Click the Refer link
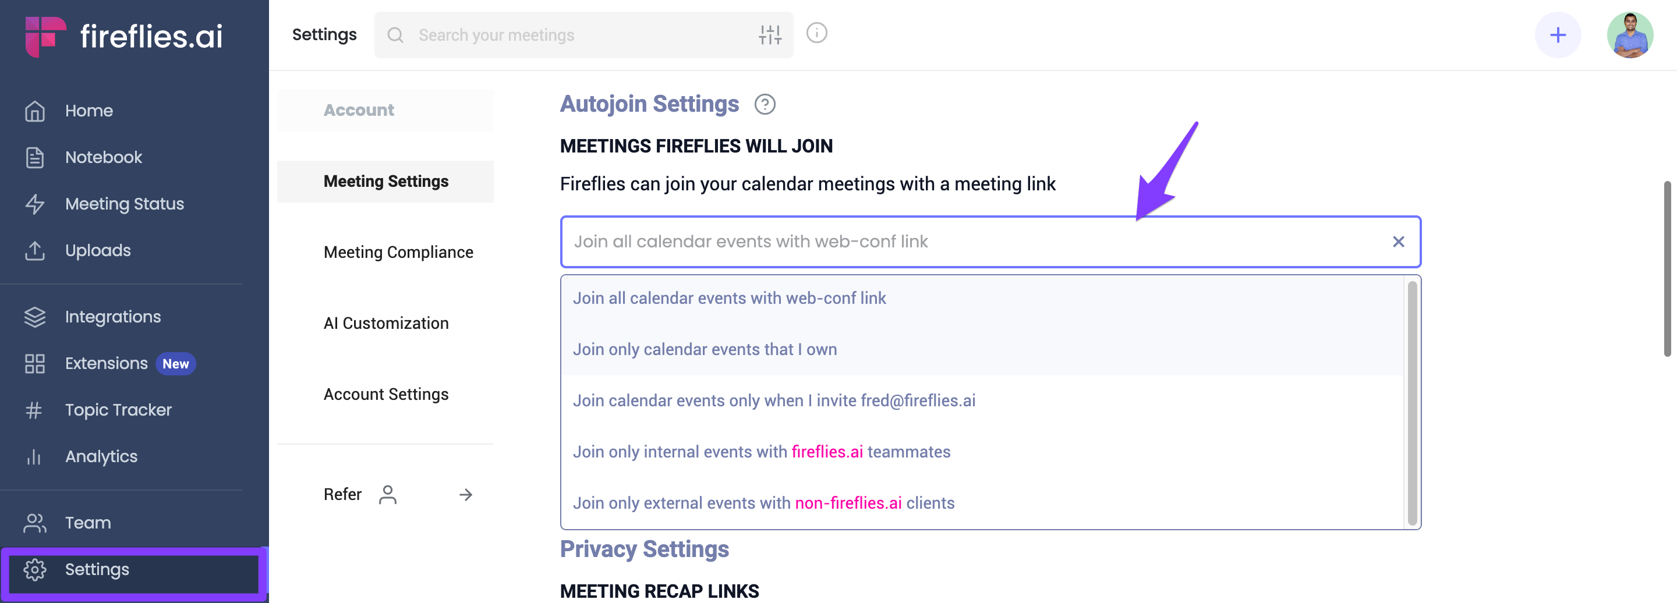1677x603 pixels. click(x=342, y=494)
